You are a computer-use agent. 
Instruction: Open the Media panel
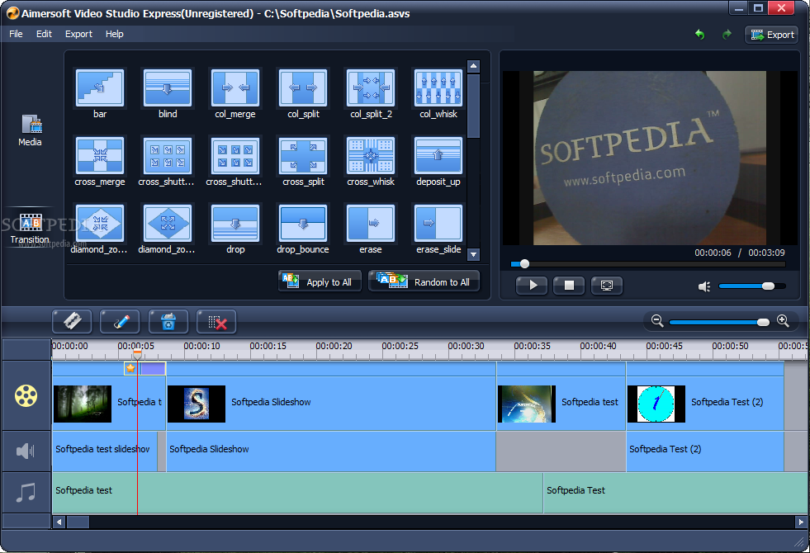pos(31,130)
